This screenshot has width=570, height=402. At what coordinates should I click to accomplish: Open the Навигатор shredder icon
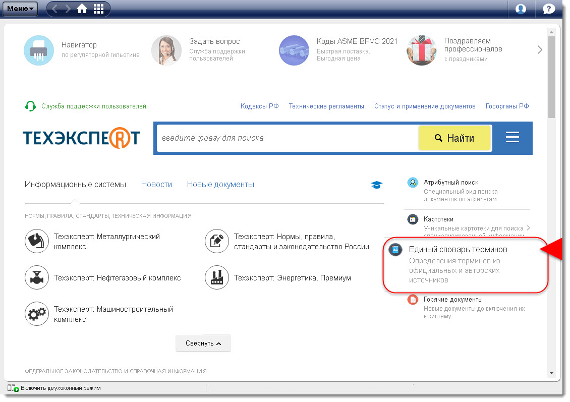39,50
